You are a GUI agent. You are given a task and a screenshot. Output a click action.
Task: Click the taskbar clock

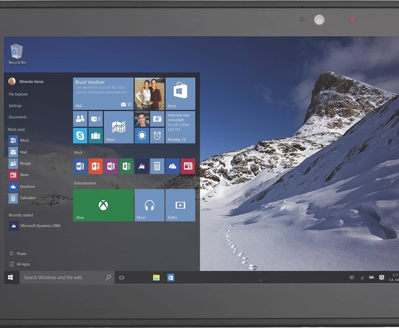(393, 277)
